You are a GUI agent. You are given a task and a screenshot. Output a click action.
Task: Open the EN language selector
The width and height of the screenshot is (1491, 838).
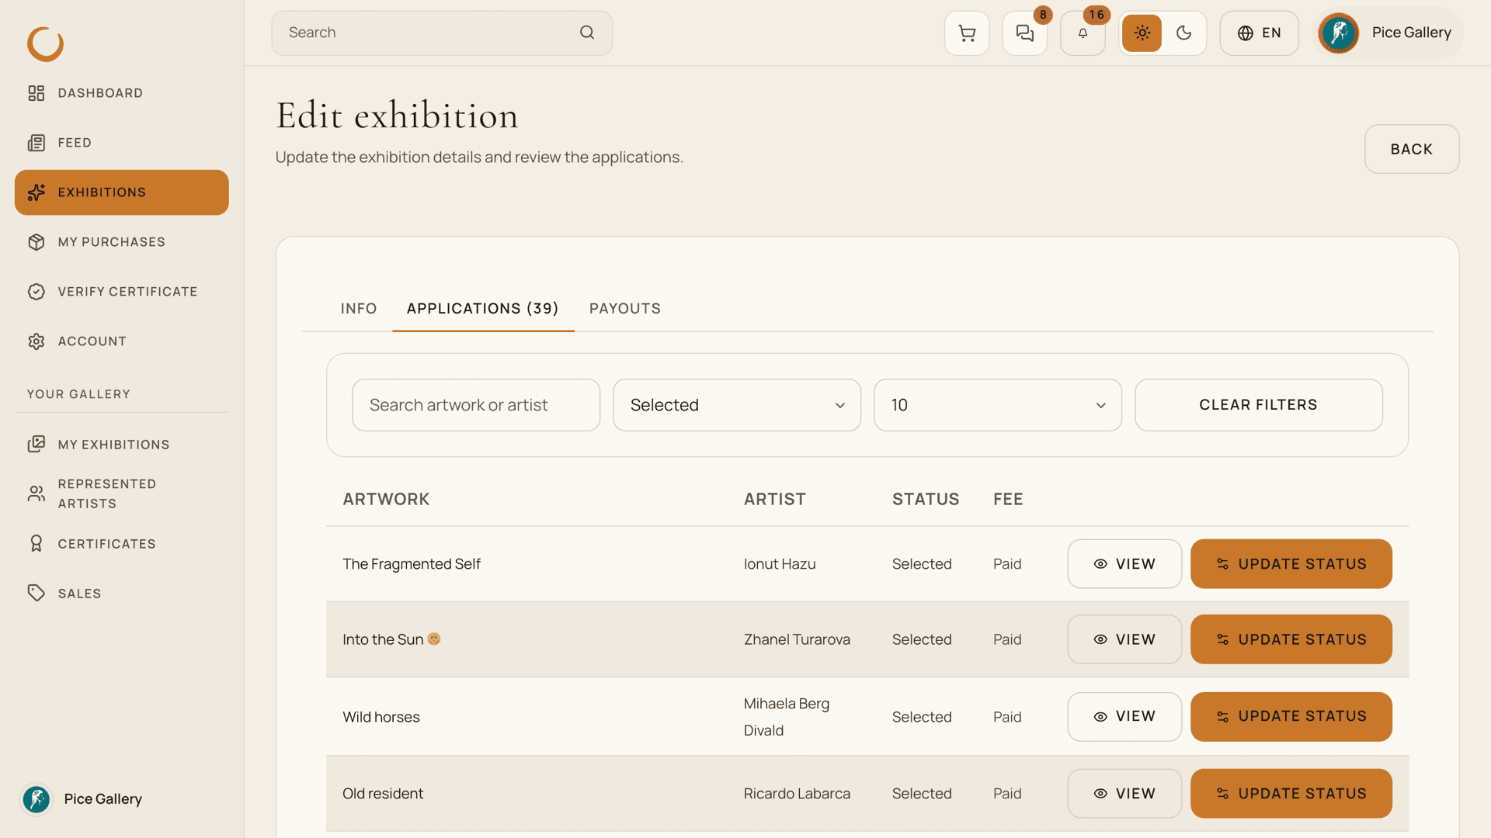(1259, 33)
